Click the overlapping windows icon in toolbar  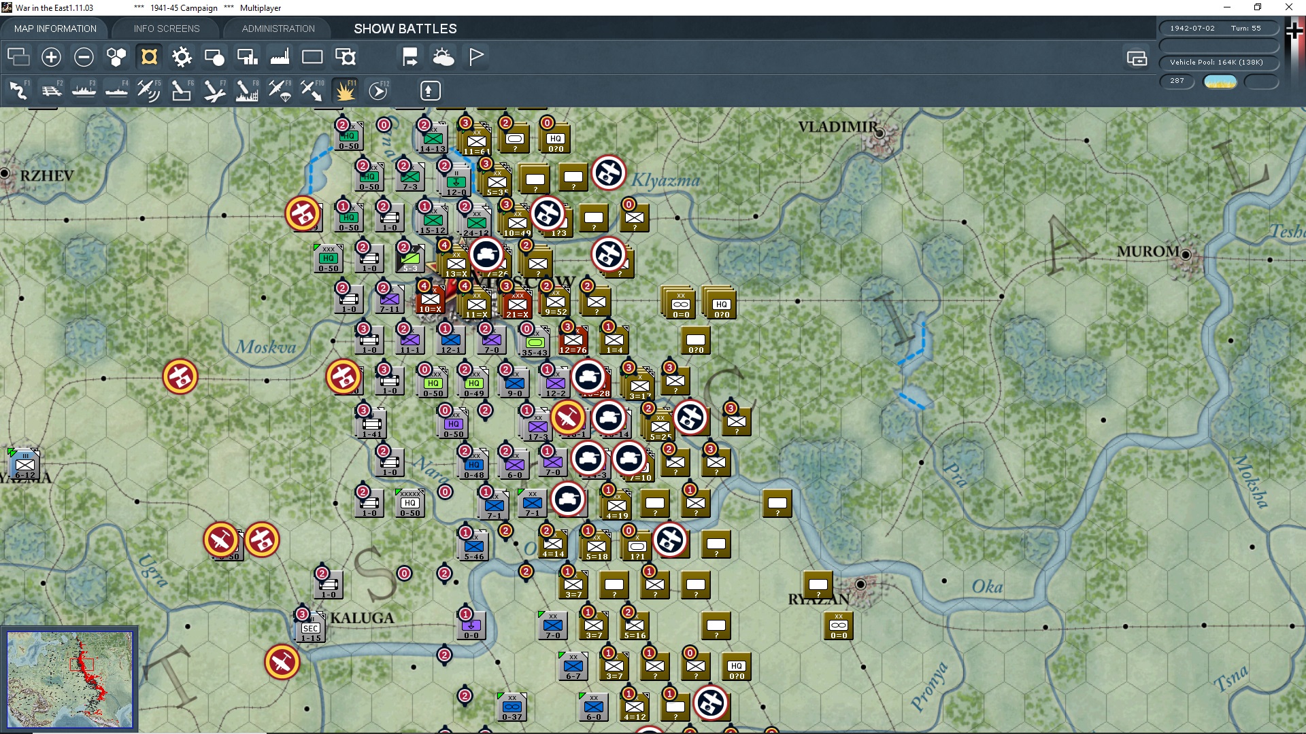point(18,56)
